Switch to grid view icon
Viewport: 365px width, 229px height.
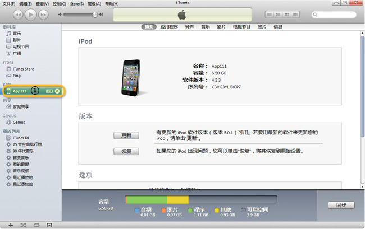click(x=286, y=15)
